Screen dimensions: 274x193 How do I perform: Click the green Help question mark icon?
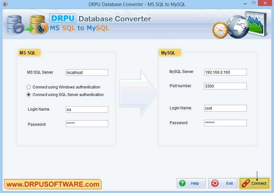183,183
